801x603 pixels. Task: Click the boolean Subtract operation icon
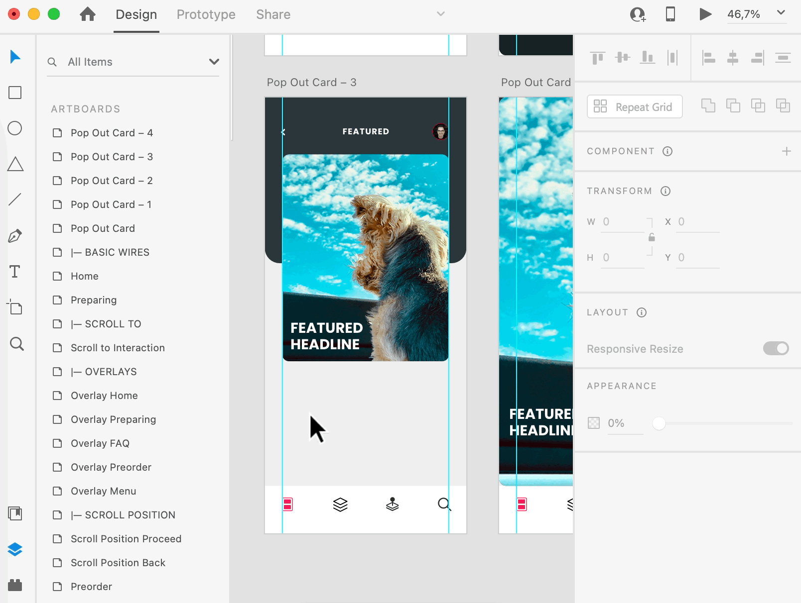[733, 105]
